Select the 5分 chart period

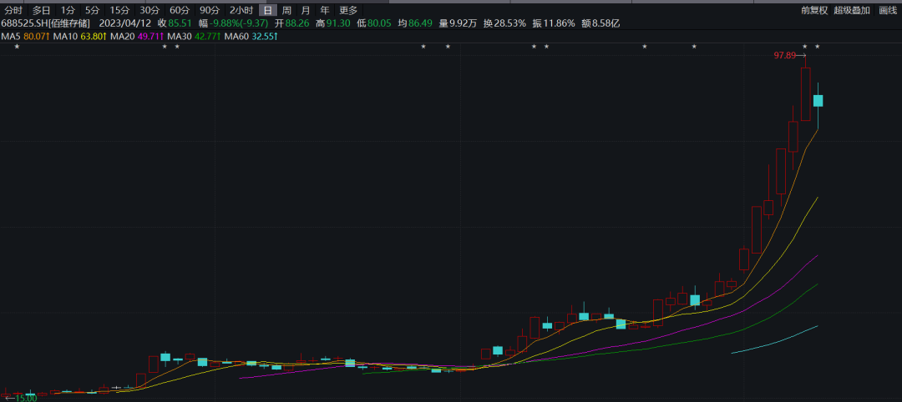(92, 10)
